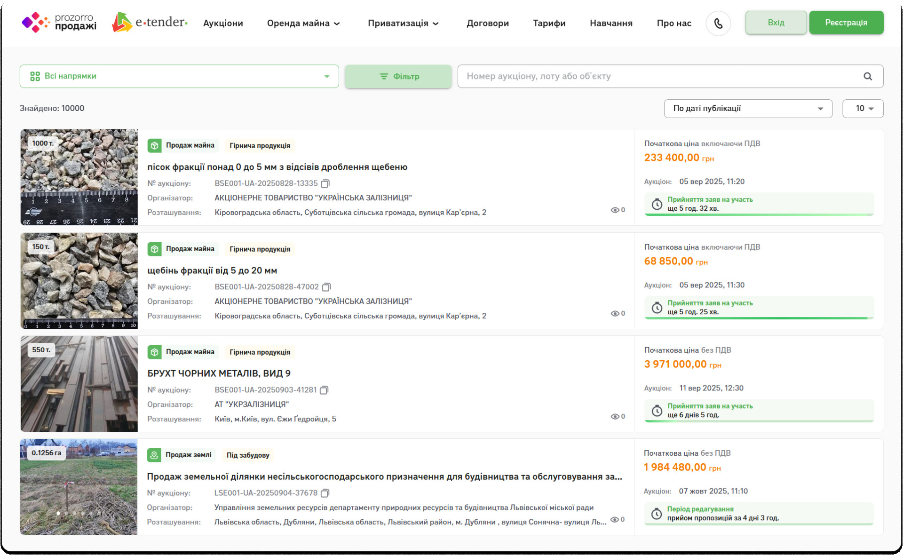Screen dimensions: 903x555
Task: Click location Київ, вул. Єжи Ґедройця, 5
Action: tap(275, 419)
